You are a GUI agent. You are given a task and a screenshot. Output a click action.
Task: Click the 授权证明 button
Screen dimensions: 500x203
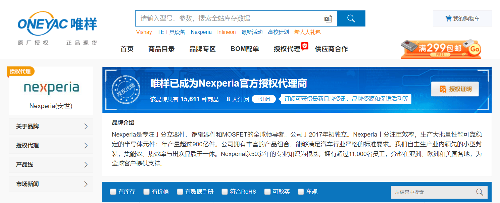tap(455, 89)
